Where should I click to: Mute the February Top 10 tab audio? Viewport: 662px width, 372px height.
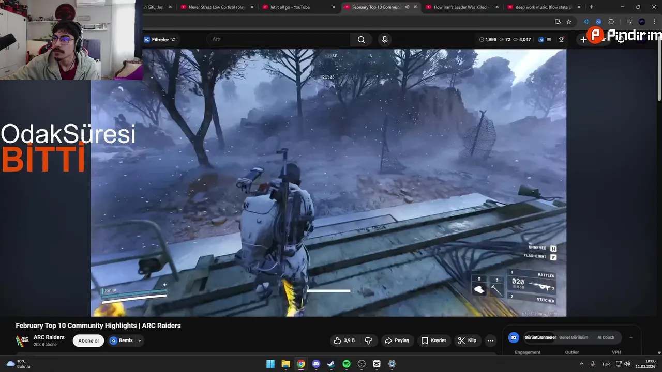click(407, 7)
